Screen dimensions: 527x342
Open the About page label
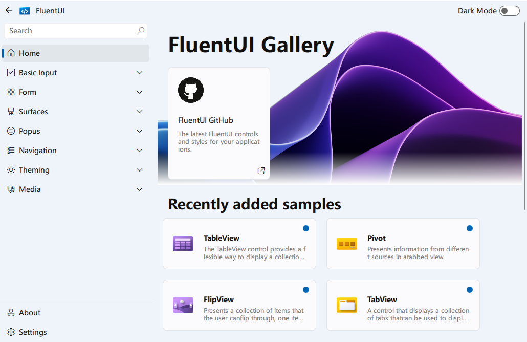[30, 313]
